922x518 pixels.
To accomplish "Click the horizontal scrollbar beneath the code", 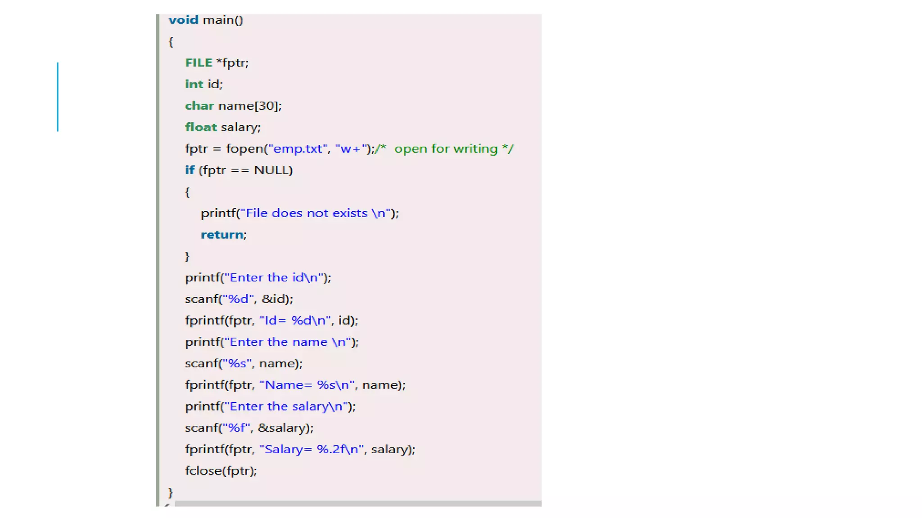I will 357,504.
